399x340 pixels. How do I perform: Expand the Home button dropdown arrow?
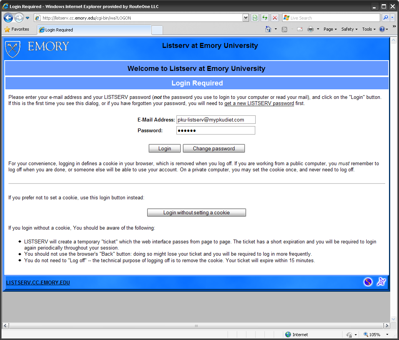[276, 29]
